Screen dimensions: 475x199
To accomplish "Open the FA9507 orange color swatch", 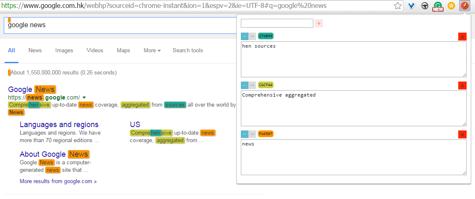I will point(266,134).
